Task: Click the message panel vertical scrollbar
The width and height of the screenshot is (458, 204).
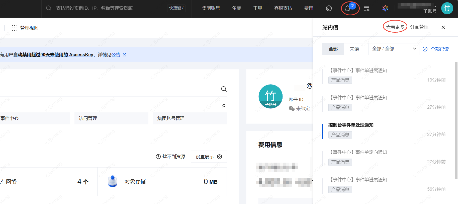Action: click(x=456, y=120)
